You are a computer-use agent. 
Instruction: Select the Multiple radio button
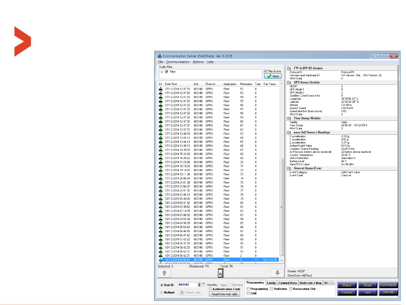click(162, 293)
